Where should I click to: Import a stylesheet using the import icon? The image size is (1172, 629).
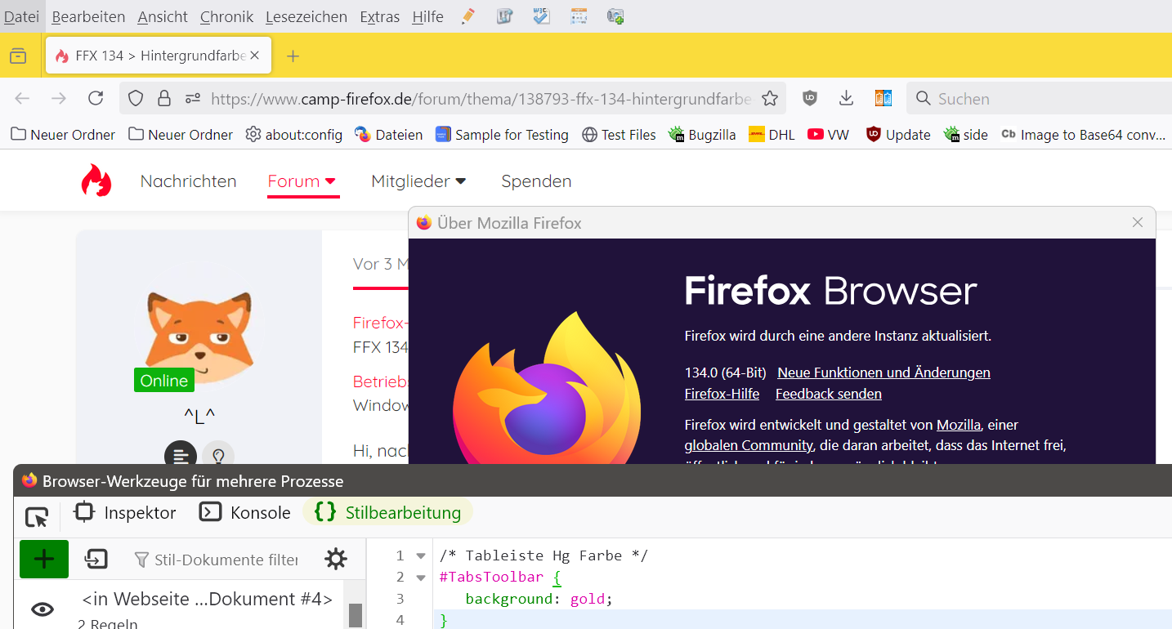pyautogui.click(x=96, y=560)
